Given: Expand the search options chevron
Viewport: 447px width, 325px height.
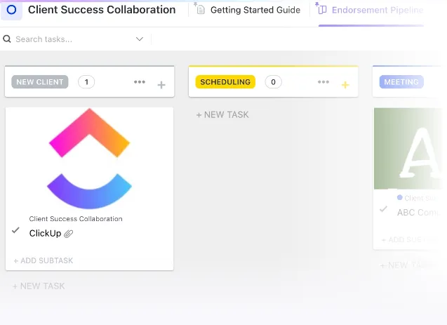Looking at the screenshot, I should click(x=140, y=39).
